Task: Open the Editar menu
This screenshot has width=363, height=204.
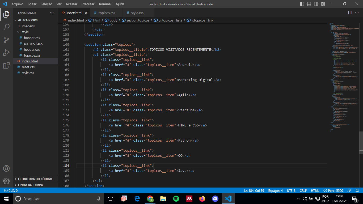Action: pos(32,4)
